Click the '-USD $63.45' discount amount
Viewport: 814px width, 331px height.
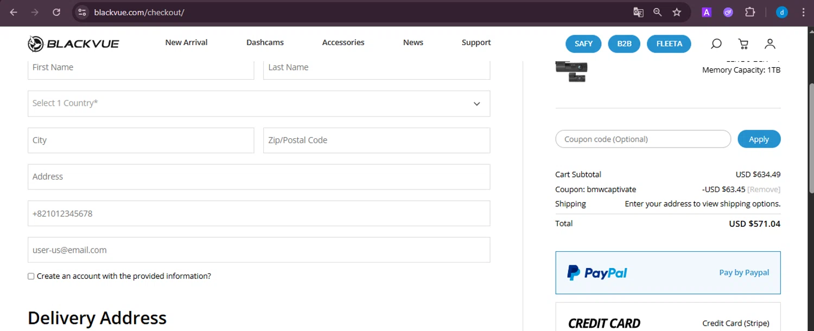pyautogui.click(x=723, y=189)
